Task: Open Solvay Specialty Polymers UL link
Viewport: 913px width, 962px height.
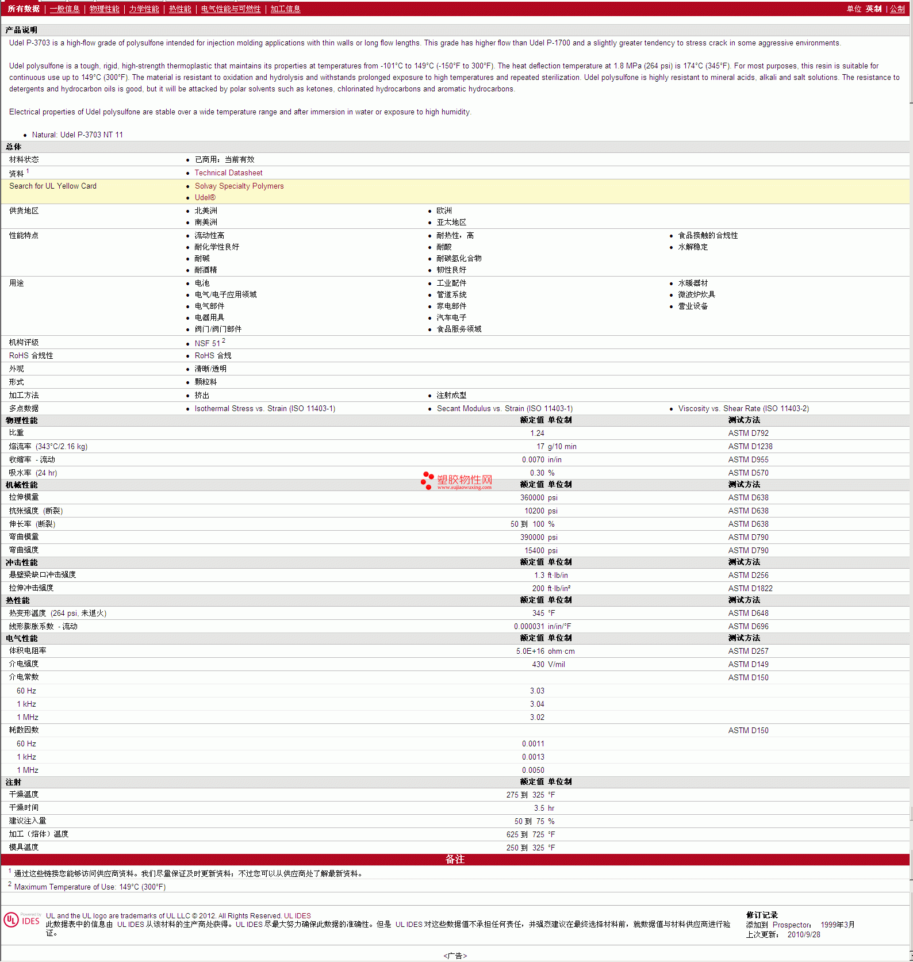Action: (239, 186)
